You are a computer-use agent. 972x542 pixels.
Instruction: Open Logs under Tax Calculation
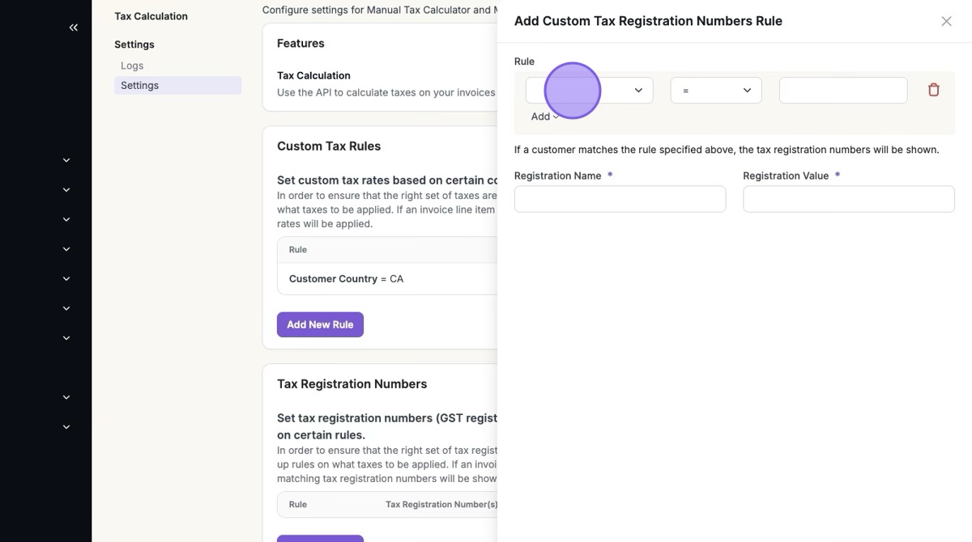(x=132, y=66)
